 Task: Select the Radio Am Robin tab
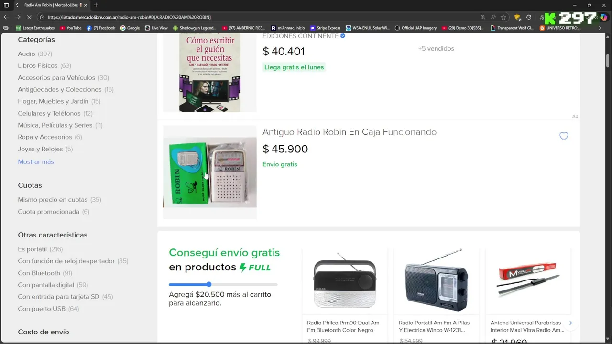coord(52,5)
